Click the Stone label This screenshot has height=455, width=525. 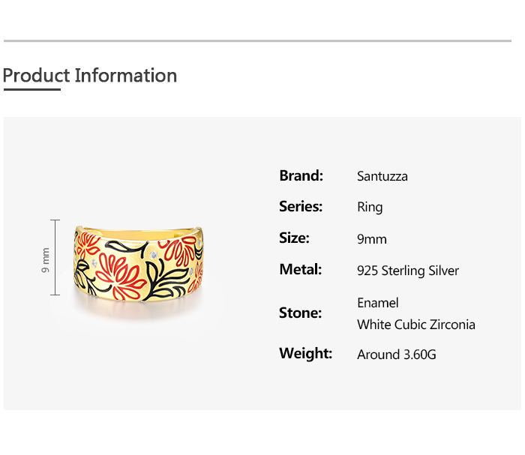click(300, 313)
